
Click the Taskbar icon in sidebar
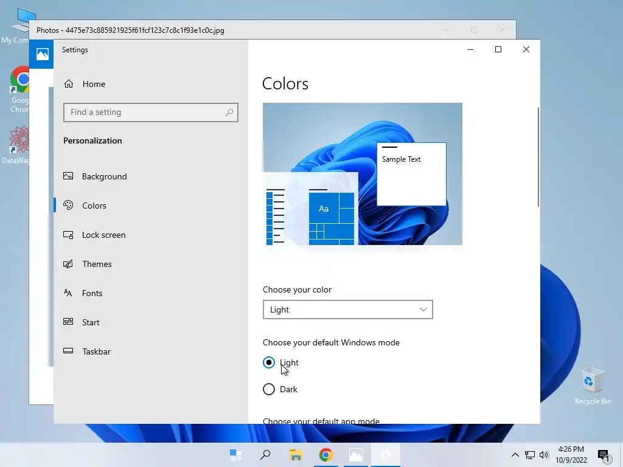68,351
